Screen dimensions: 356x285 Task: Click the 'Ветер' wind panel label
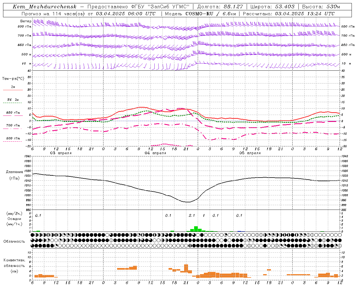[26, 21]
